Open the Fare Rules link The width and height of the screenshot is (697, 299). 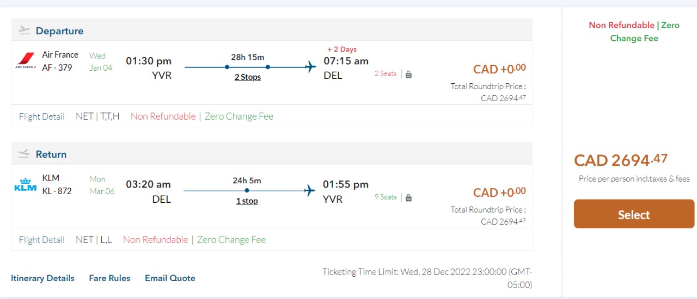[109, 278]
